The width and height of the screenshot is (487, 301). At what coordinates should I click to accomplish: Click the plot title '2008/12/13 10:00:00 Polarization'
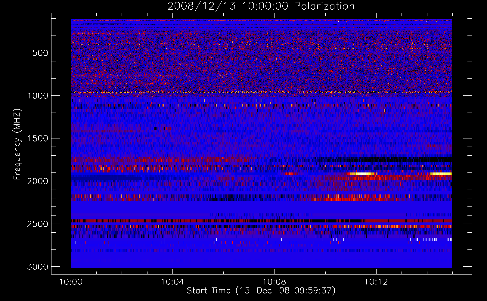pos(261,6)
